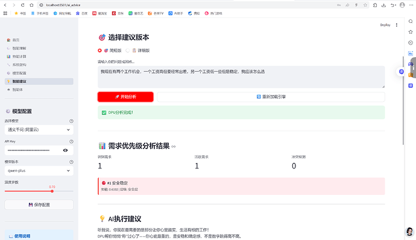The height and width of the screenshot is (240, 416).
Task: Click the API Key password field
Action: click(33, 150)
